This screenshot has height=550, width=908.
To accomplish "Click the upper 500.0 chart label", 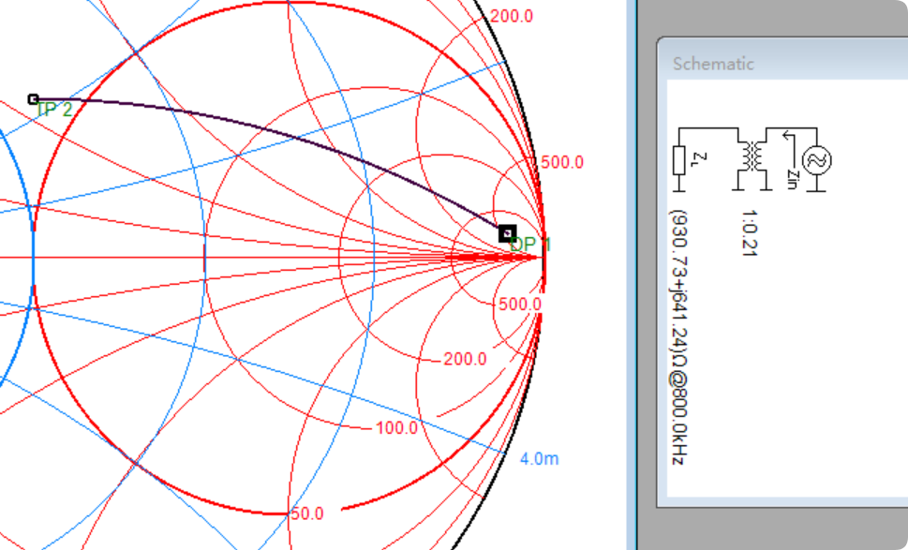I will click(x=562, y=162).
